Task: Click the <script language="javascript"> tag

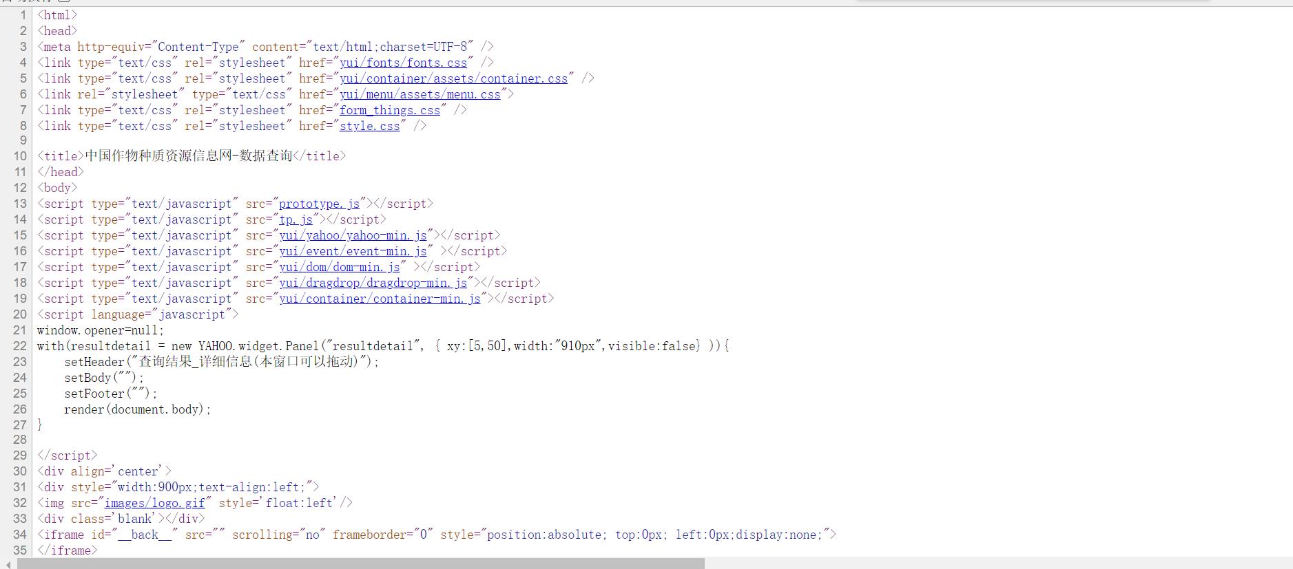Action: [138, 314]
